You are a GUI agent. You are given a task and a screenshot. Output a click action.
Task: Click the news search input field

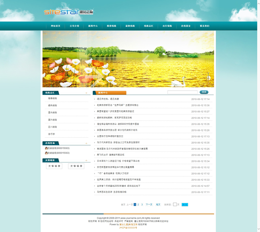[x=182, y=92]
